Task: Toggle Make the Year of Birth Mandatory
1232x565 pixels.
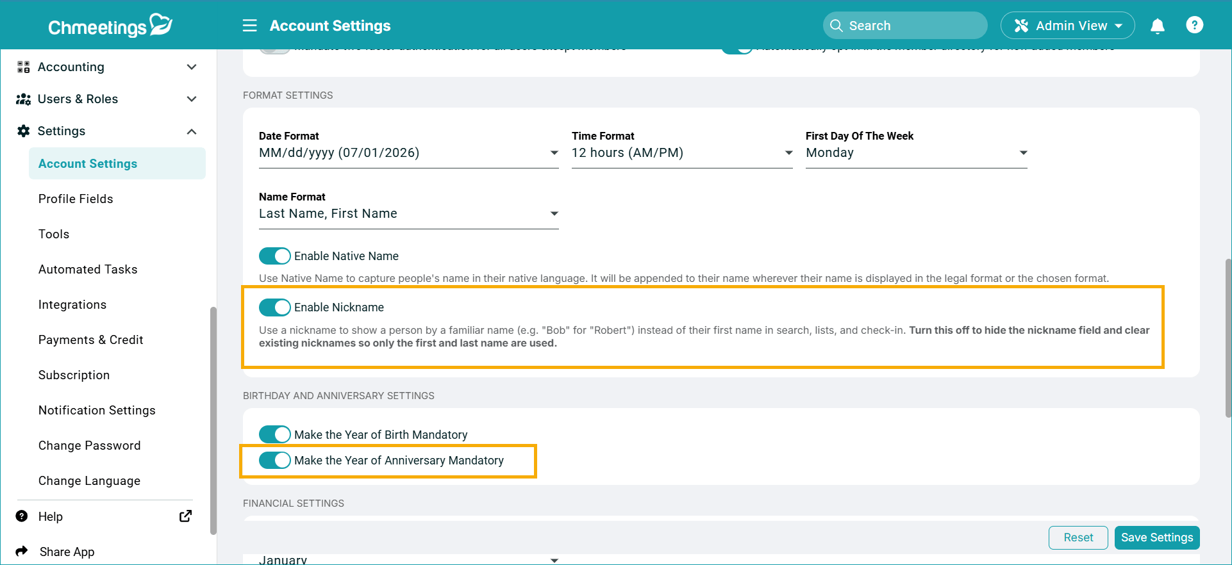Action: pyautogui.click(x=275, y=434)
